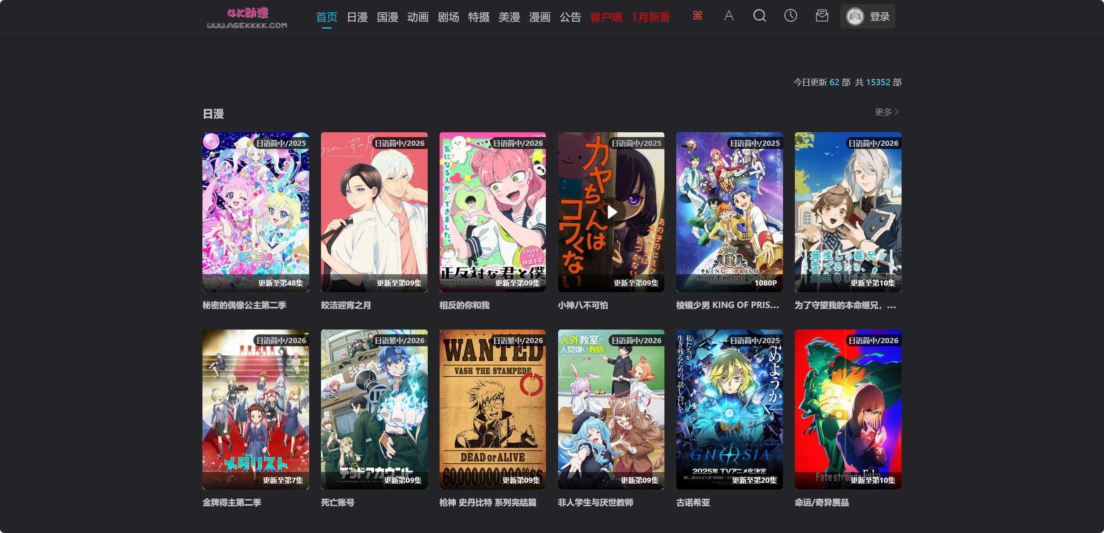Select 剧场 in the navigation bar
Screen dimensions: 1104x533
coord(448,17)
